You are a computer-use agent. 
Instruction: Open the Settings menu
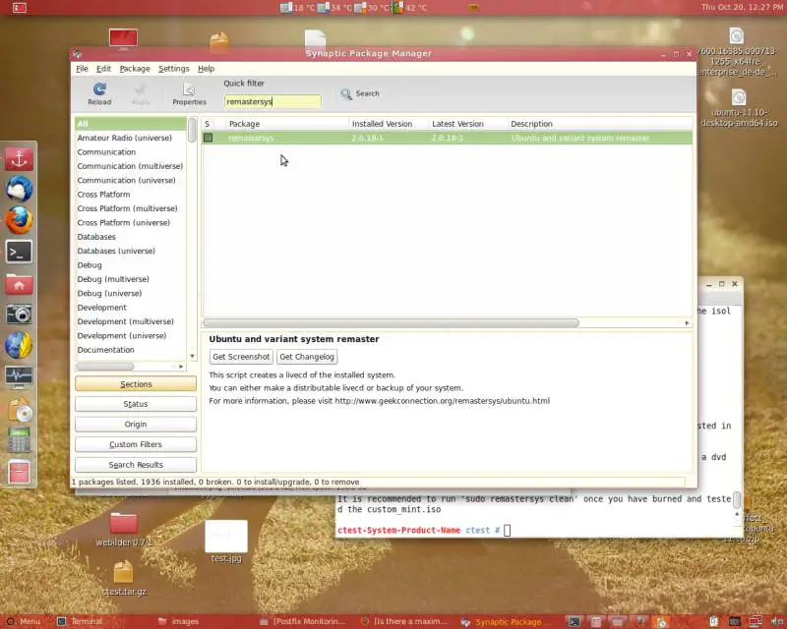click(174, 69)
